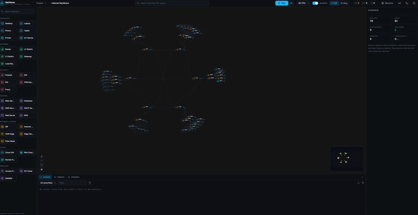The image size is (418, 215).
Task: Open the Internet Backbone breadcrumb
Action: pyautogui.click(x=60, y=3)
